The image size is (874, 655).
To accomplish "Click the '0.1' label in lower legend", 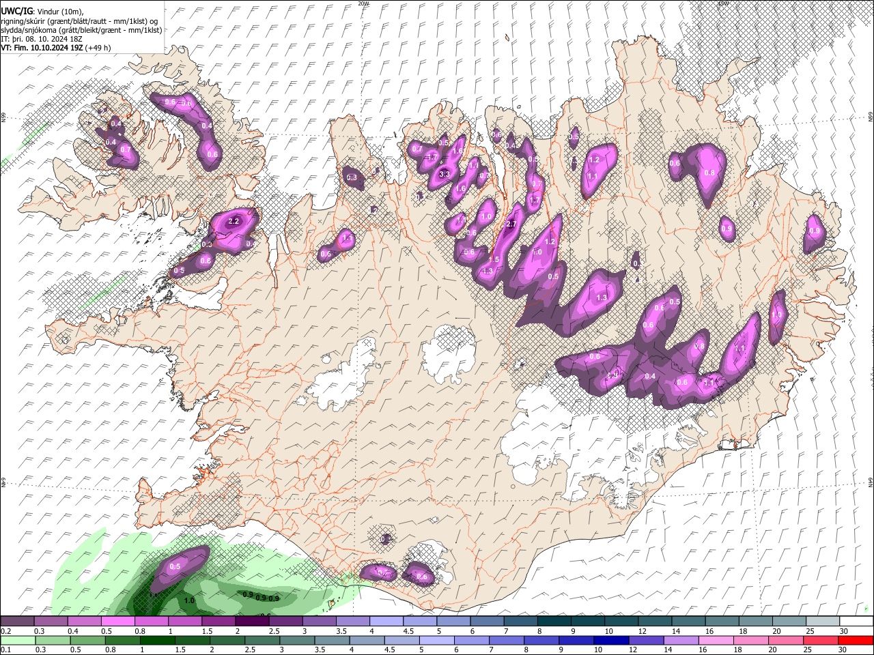I will [x=5, y=650].
